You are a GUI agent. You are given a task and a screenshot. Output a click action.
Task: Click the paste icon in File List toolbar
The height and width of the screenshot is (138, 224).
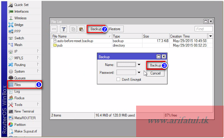[x=81, y=29]
